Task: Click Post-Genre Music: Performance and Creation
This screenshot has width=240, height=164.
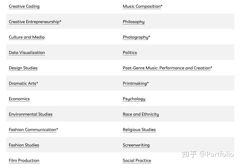Action: [x=166, y=68]
